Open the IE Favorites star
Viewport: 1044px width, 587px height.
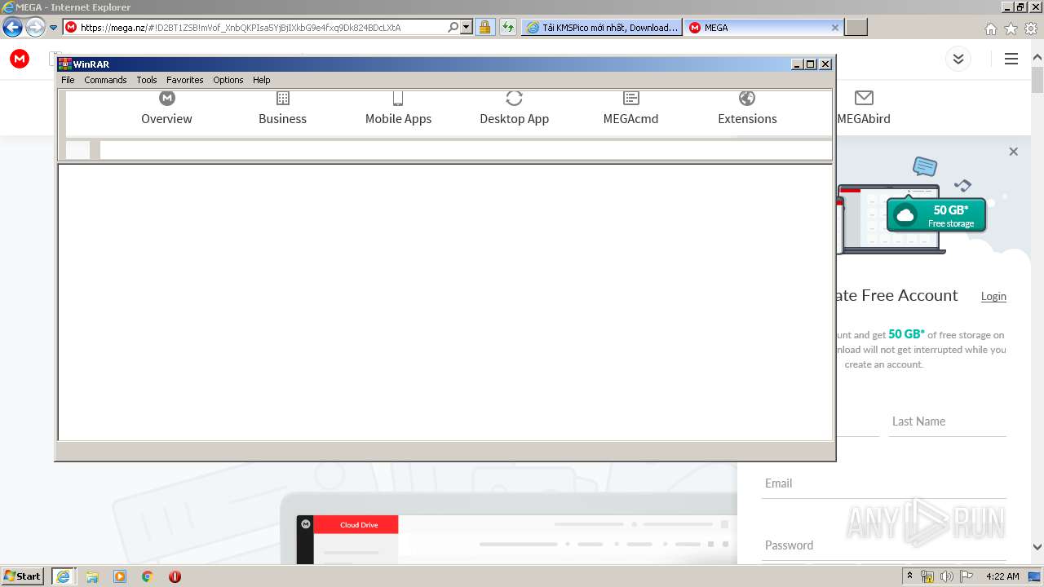click(1011, 29)
